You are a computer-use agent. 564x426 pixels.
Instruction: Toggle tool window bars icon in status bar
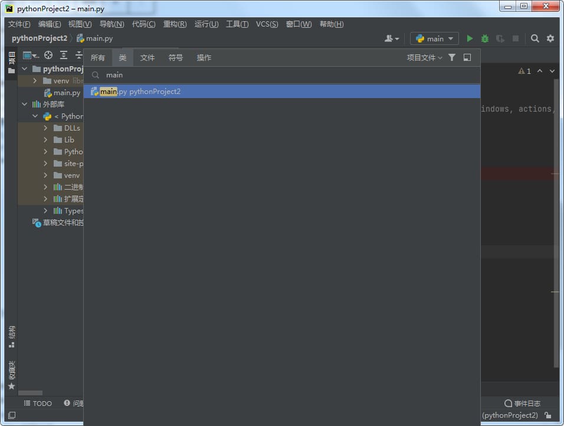(12, 415)
